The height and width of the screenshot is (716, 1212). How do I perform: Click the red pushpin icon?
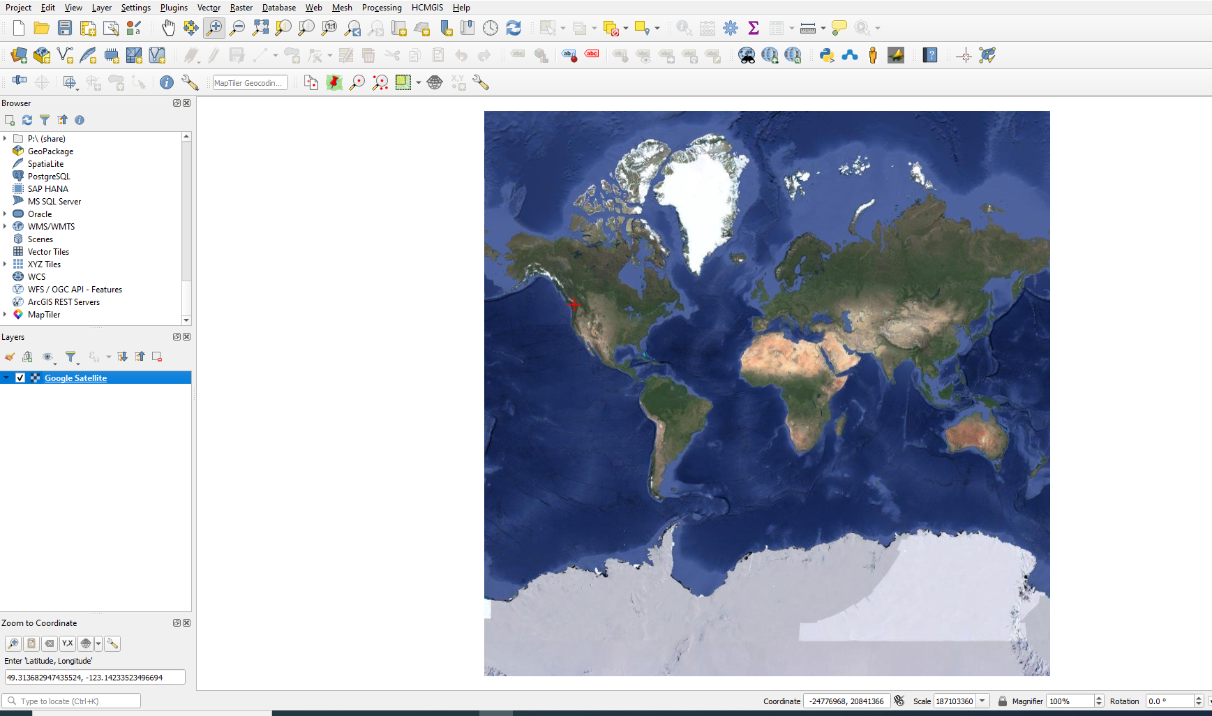pyautogui.click(x=334, y=82)
